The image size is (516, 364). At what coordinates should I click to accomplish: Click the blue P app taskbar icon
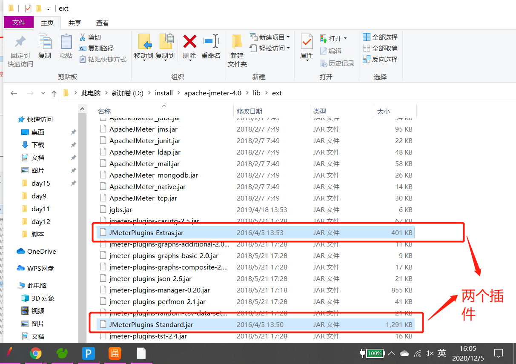89,353
